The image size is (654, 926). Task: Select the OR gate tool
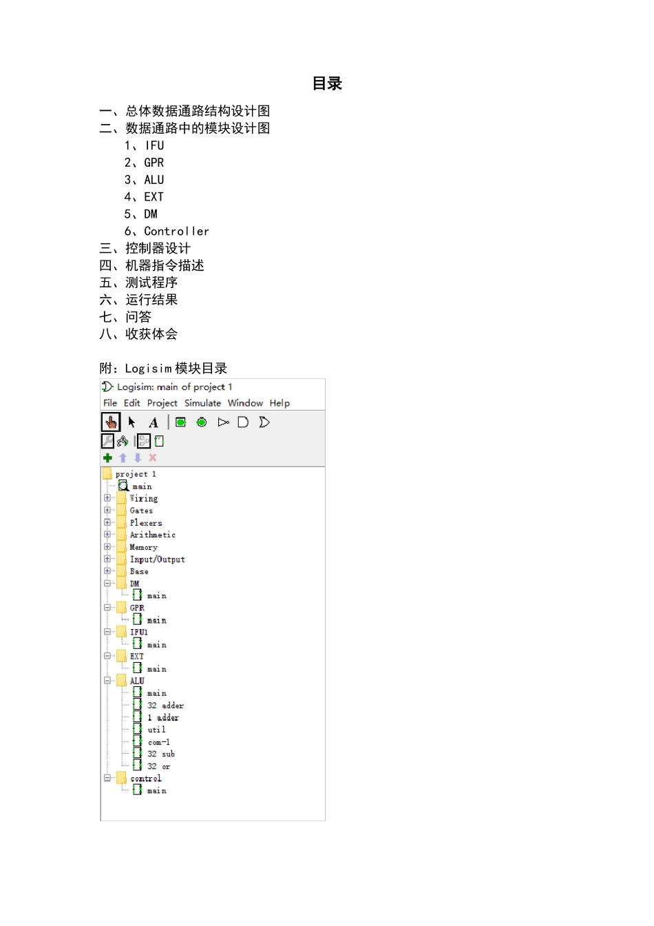pyautogui.click(x=264, y=422)
